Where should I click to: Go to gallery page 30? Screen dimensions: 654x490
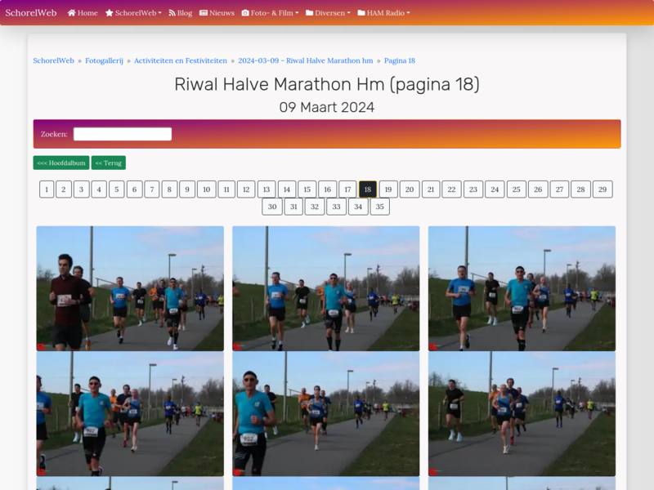pyautogui.click(x=272, y=207)
